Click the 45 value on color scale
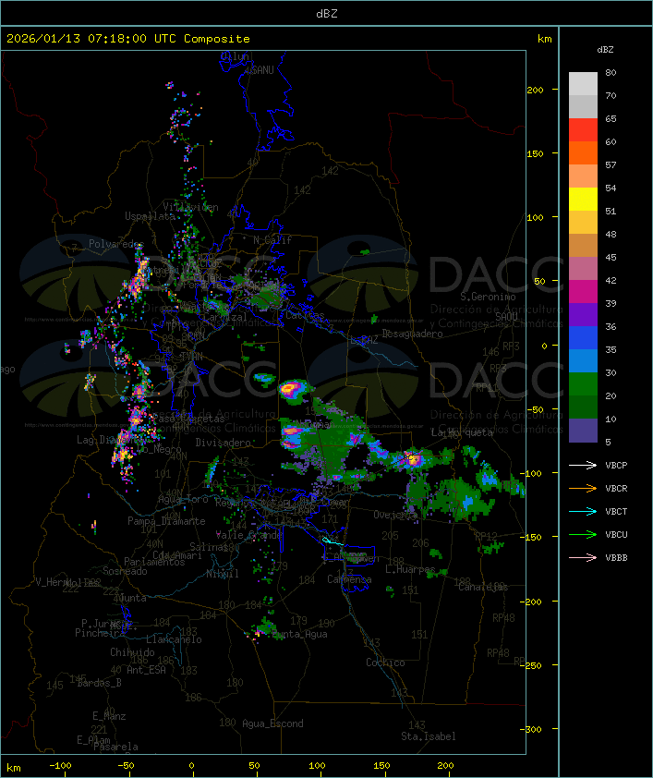The width and height of the screenshot is (653, 778). [611, 257]
